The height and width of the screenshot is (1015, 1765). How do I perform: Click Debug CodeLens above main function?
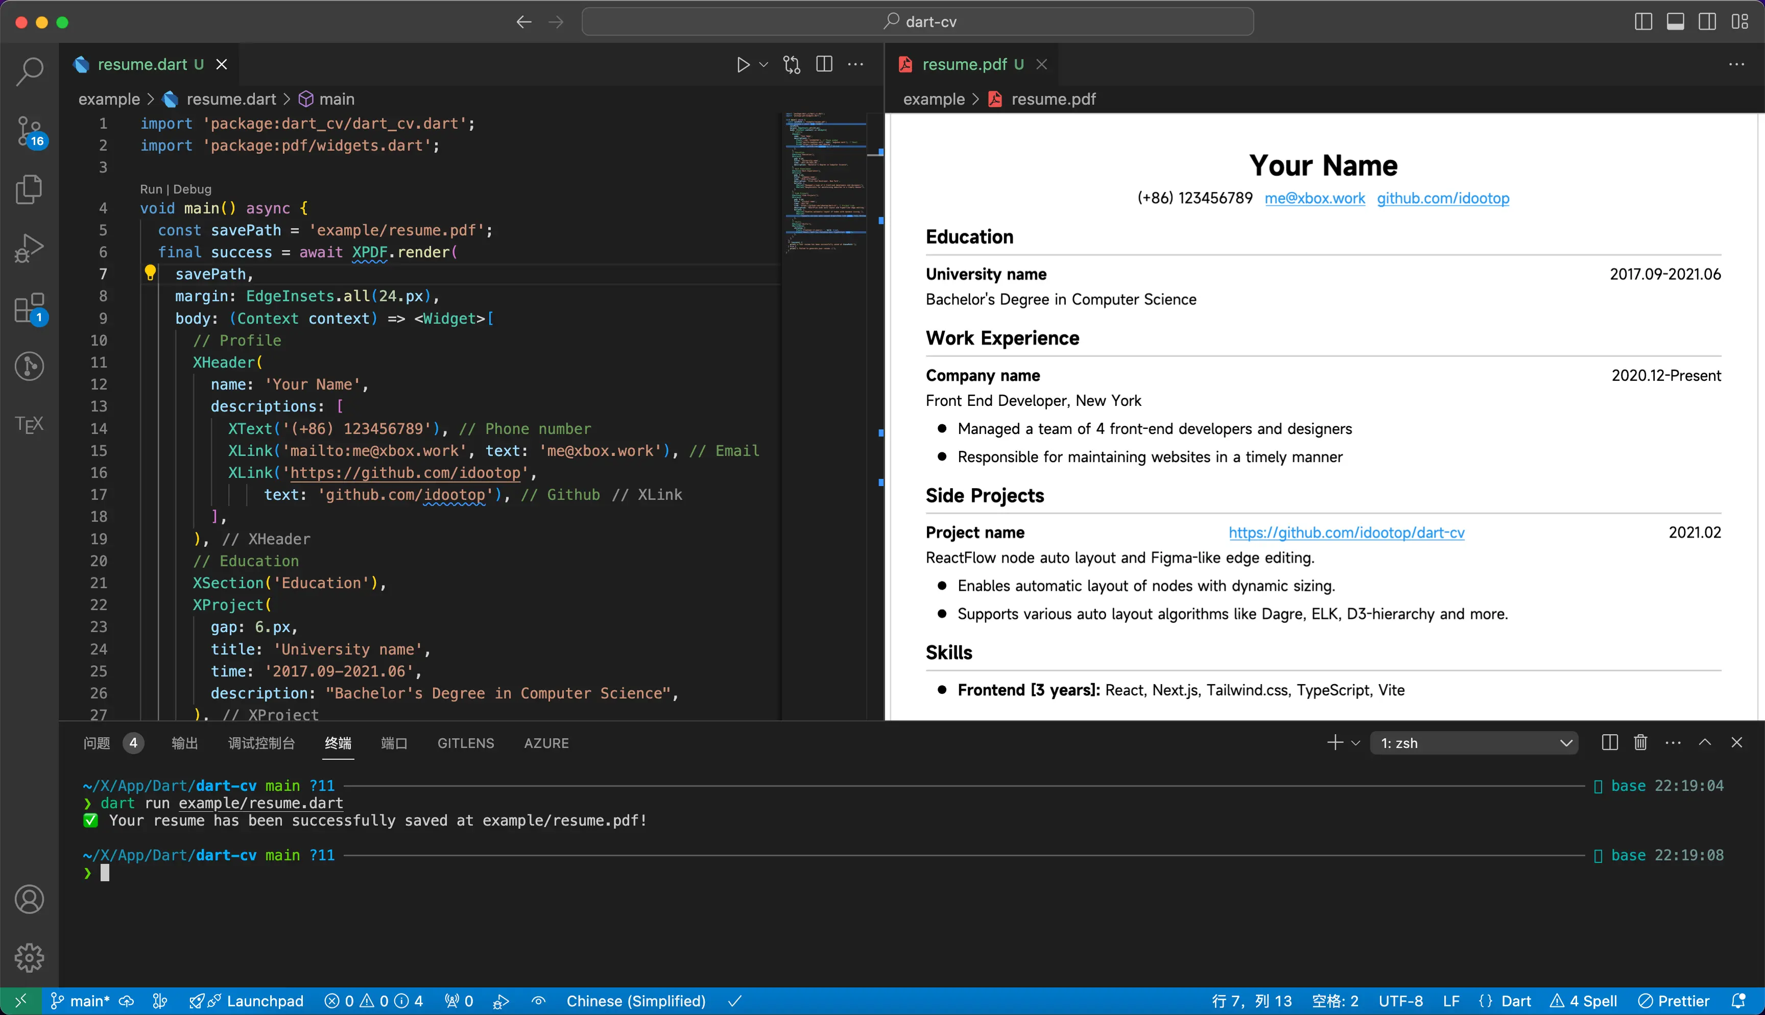click(192, 189)
